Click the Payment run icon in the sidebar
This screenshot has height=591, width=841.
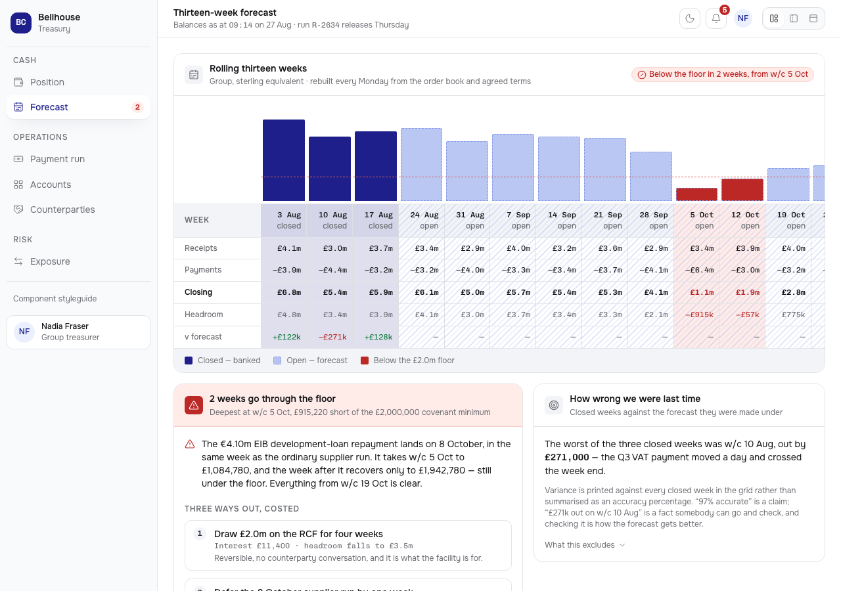click(18, 159)
